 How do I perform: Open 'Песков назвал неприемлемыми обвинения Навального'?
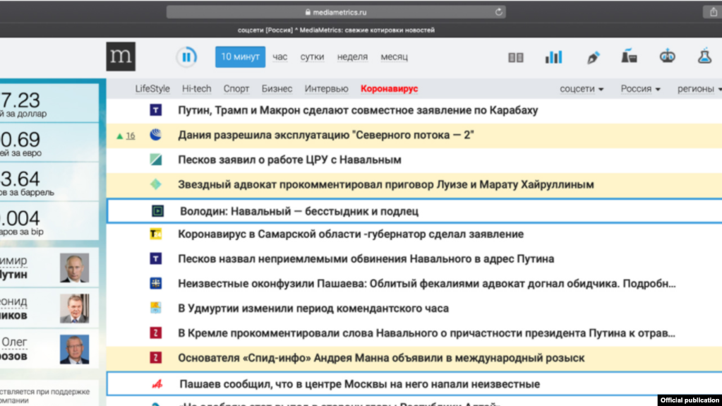[x=366, y=259]
